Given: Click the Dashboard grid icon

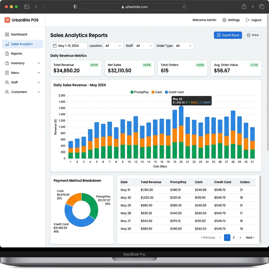Looking at the screenshot, I should [7, 34].
